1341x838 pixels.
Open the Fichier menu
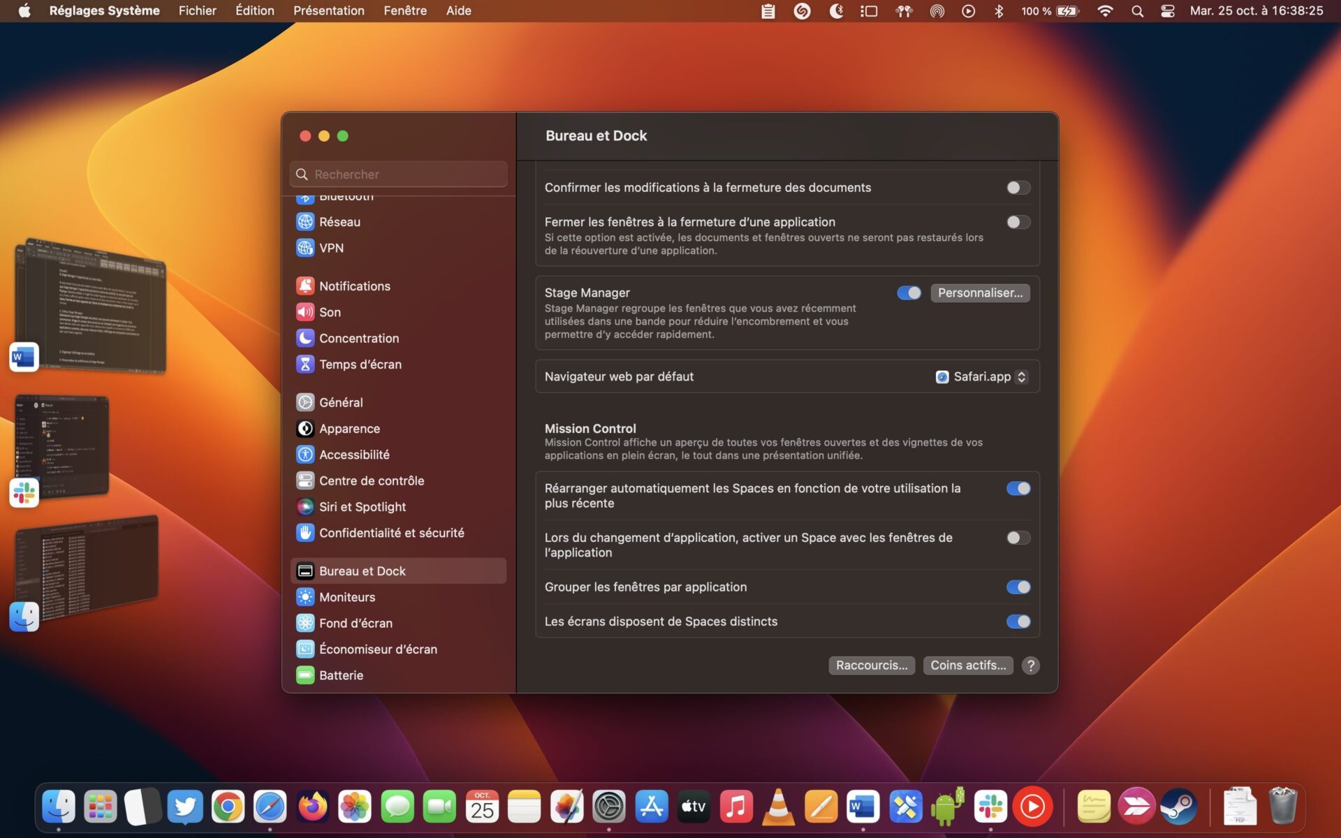tap(198, 10)
